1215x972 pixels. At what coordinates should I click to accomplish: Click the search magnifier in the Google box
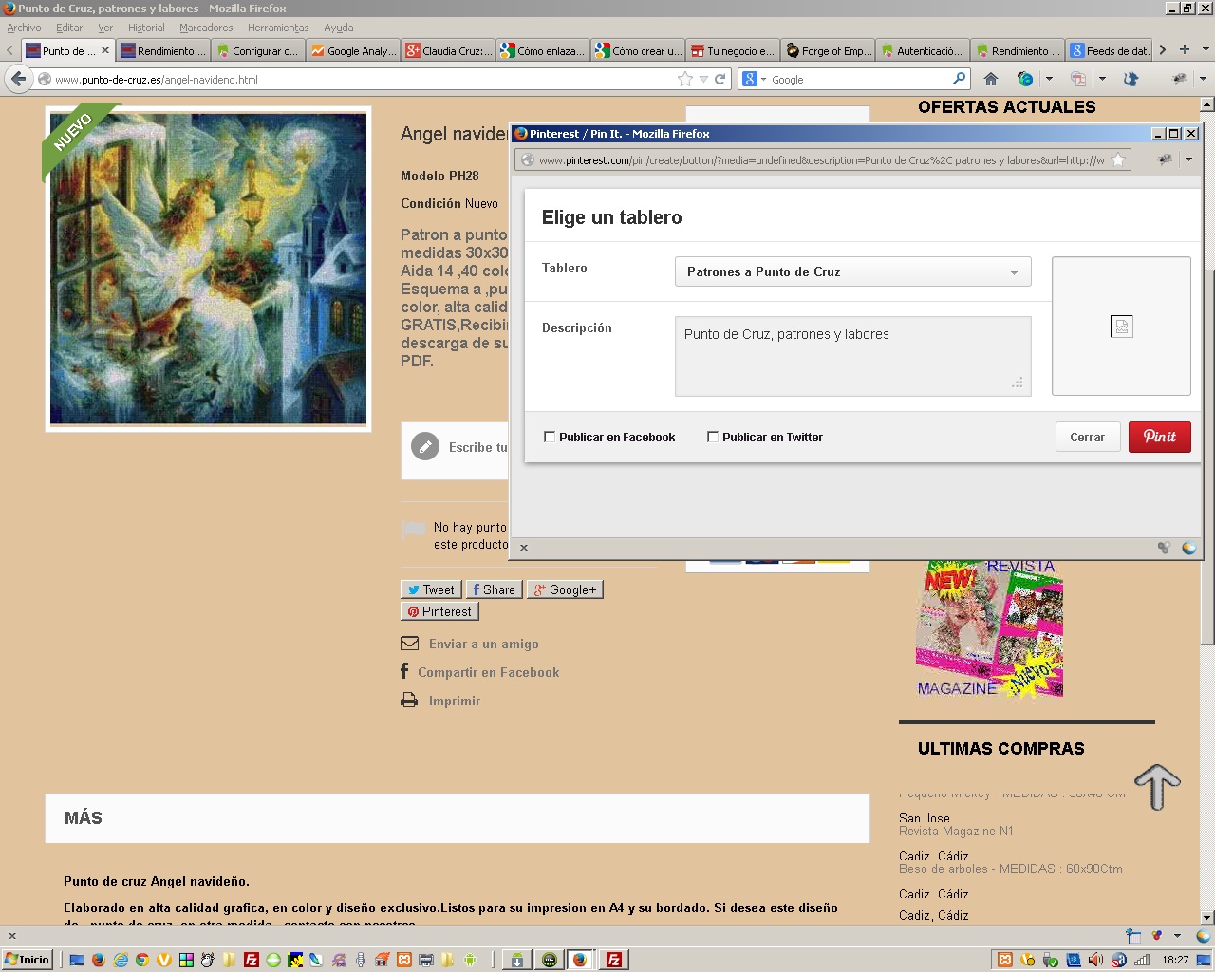click(959, 79)
